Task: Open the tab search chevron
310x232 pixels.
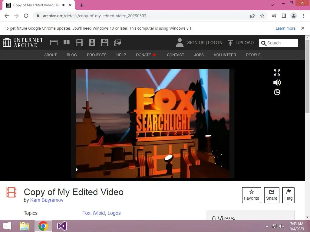Action: [x=272, y=5]
